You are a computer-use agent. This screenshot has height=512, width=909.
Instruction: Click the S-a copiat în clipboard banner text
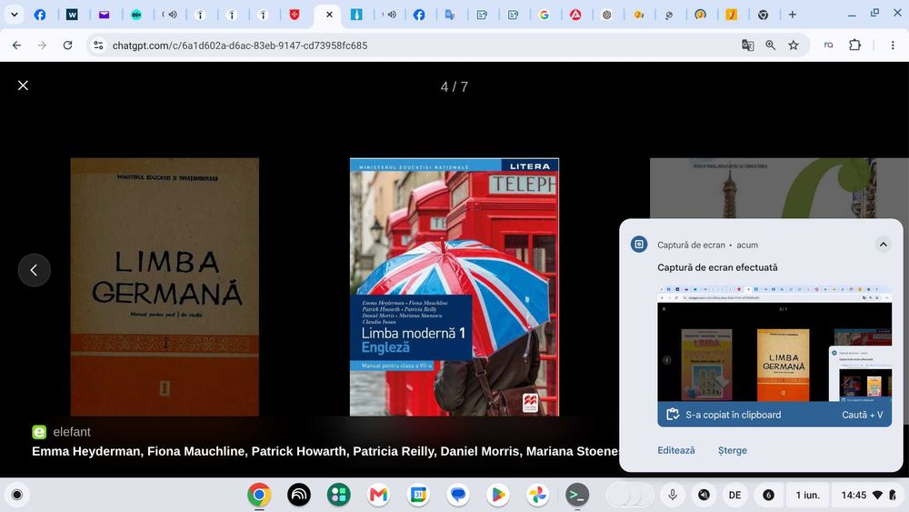point(733,415)
